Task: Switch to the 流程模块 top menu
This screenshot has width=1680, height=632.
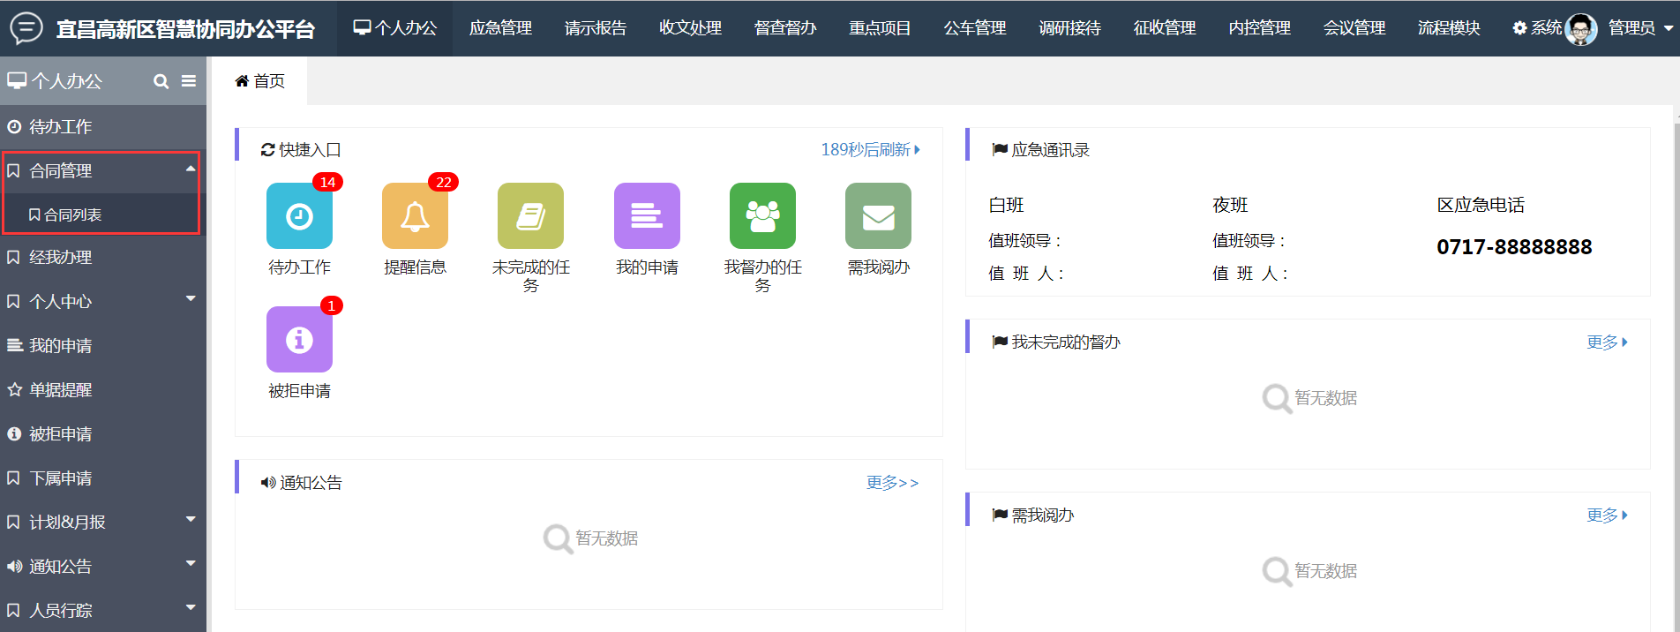Action: coord(1449,28)
